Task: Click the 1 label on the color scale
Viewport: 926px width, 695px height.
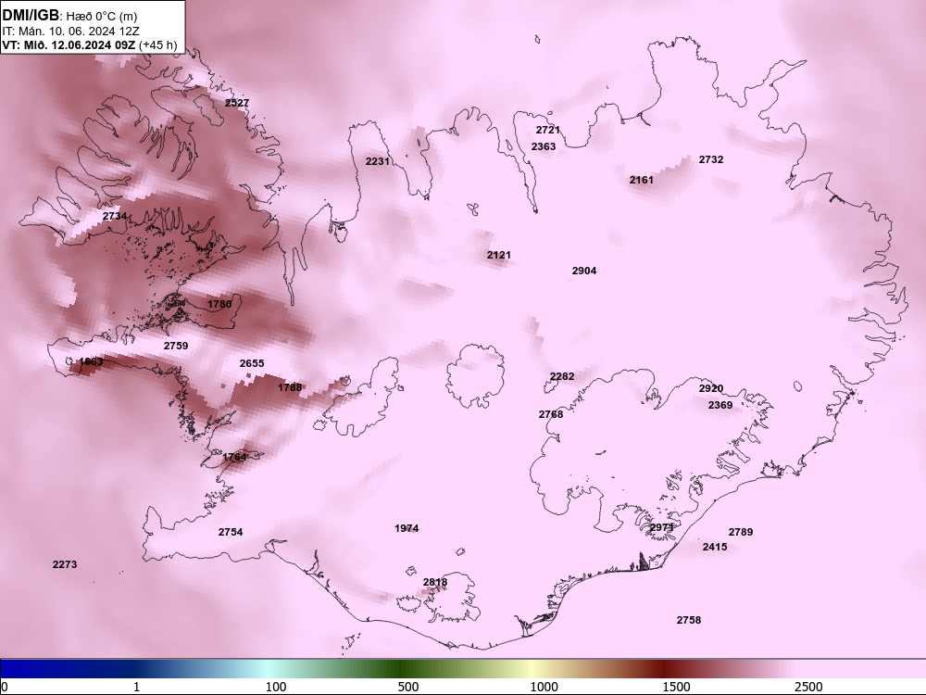Action: [136, 687]
